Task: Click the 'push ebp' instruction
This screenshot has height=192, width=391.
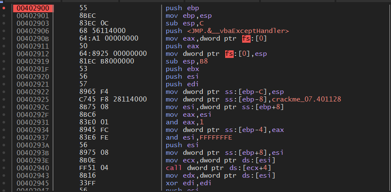Action: (x=182, y=8)
